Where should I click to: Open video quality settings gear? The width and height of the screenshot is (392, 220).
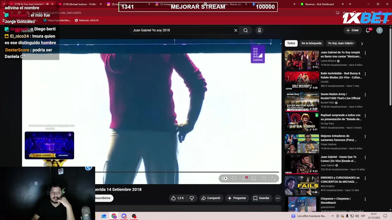pyautogui.click(x=244, y=178)
